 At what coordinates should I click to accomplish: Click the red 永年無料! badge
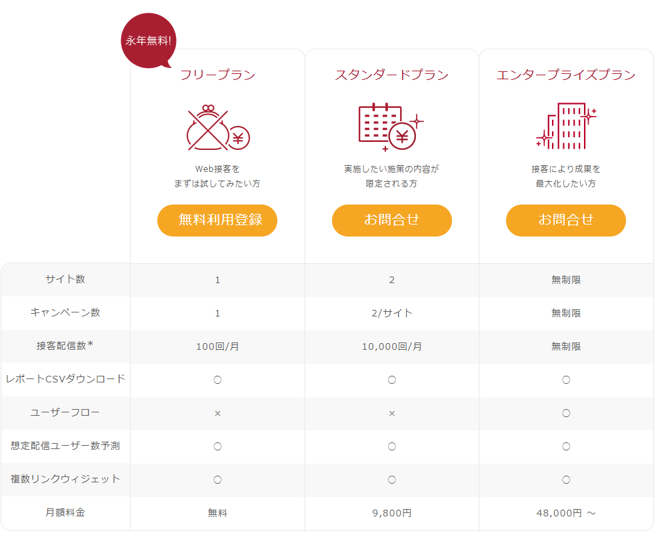coord(149,41)
